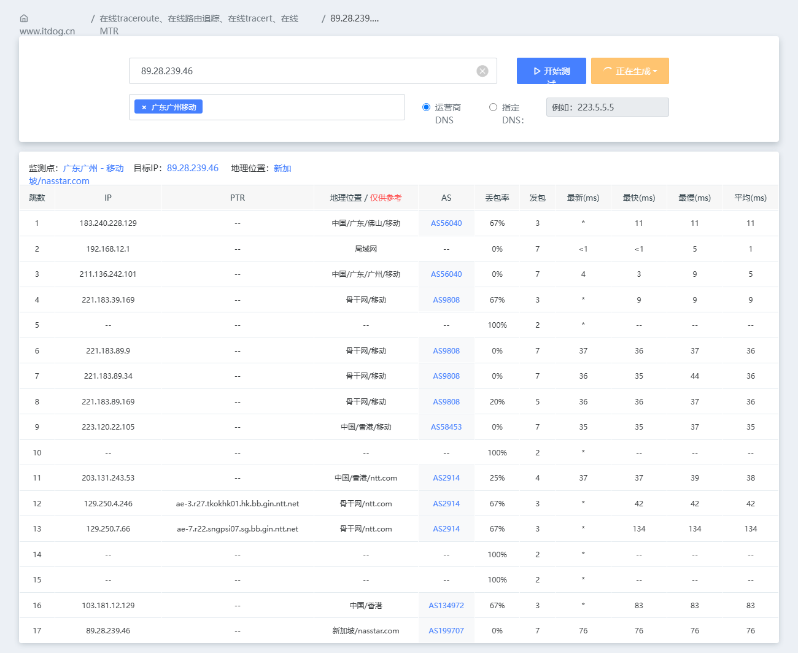Click the 仅供参考 red header note
The width and height of the screenshot is (798, 653).
tap(386, 198)
